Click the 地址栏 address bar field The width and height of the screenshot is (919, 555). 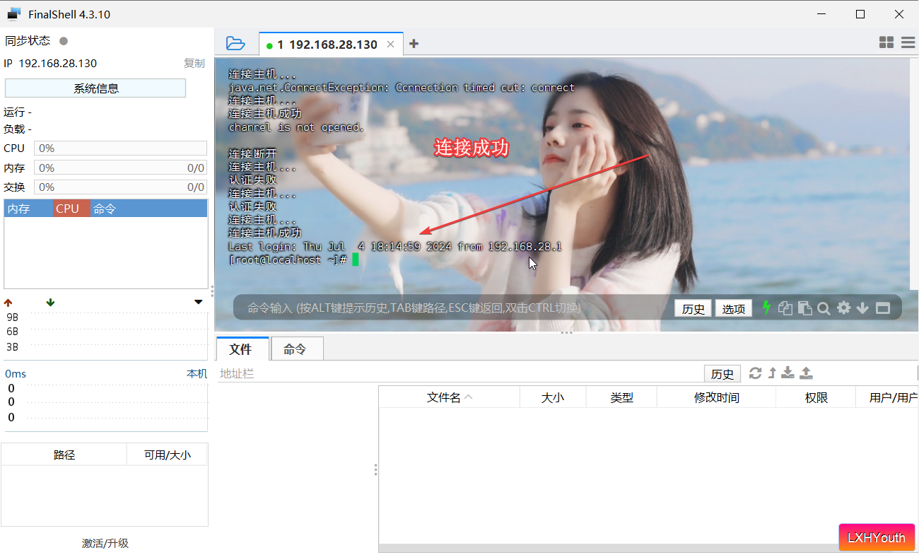pyautogui.click(x=459, y=373)
